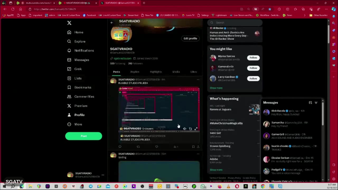
Task: Bookmark the RUMBLE STUDIO PRUEBA post
Action: click(x=193, y=147)
